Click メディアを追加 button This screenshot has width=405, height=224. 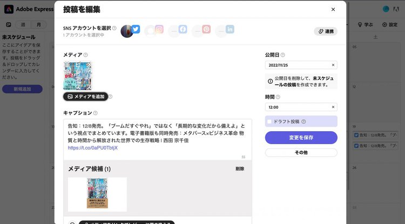(86, 97)
